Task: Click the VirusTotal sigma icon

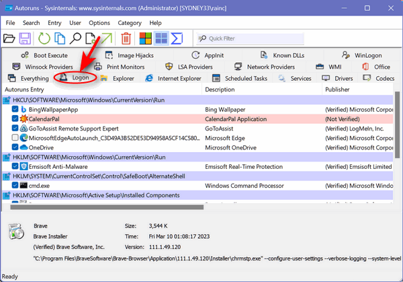Action: (177, 38)
